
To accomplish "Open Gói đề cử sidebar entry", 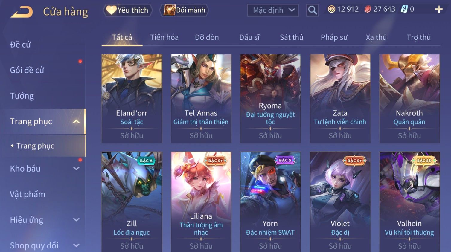I will pos(27,70).
